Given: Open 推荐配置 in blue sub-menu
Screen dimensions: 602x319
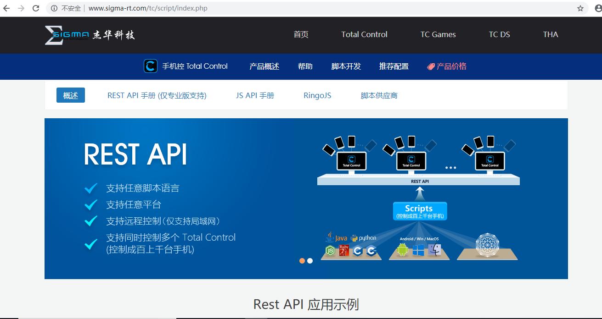Looking at the screenshot, I should [394, 66].
